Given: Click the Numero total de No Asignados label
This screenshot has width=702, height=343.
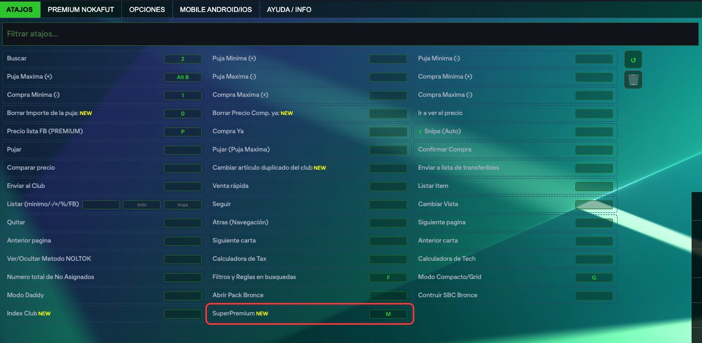Looking at the screenshot, I should click(x=51, y=277).
